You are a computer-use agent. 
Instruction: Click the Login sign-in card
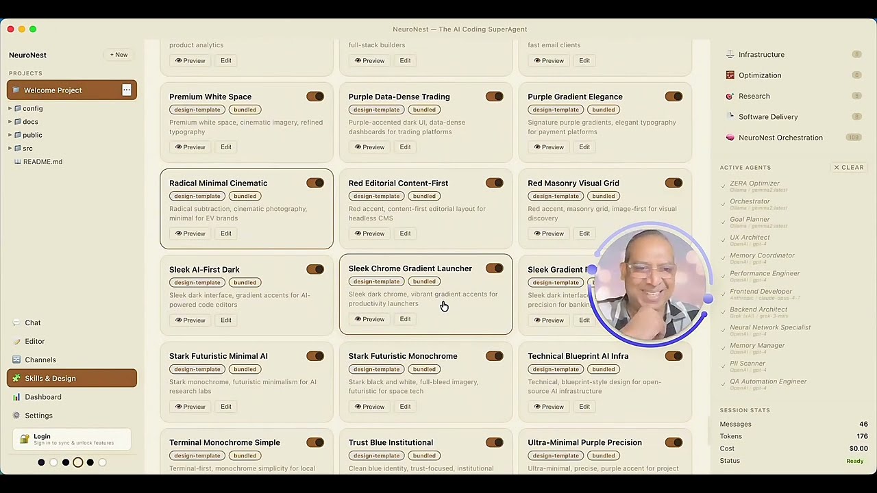coord(72,439)
